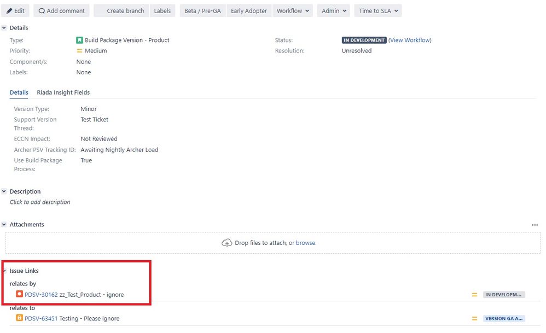Open linked issue PDSV-63451
The image size is (546, 333).
[41, 318]
